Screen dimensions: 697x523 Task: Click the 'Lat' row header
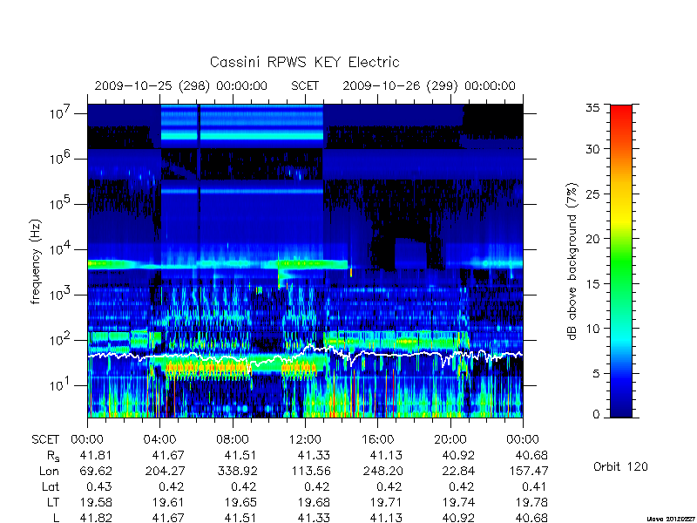[51, 486]
